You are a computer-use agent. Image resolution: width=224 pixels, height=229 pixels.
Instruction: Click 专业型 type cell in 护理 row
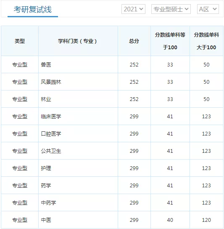click(20, 168)
